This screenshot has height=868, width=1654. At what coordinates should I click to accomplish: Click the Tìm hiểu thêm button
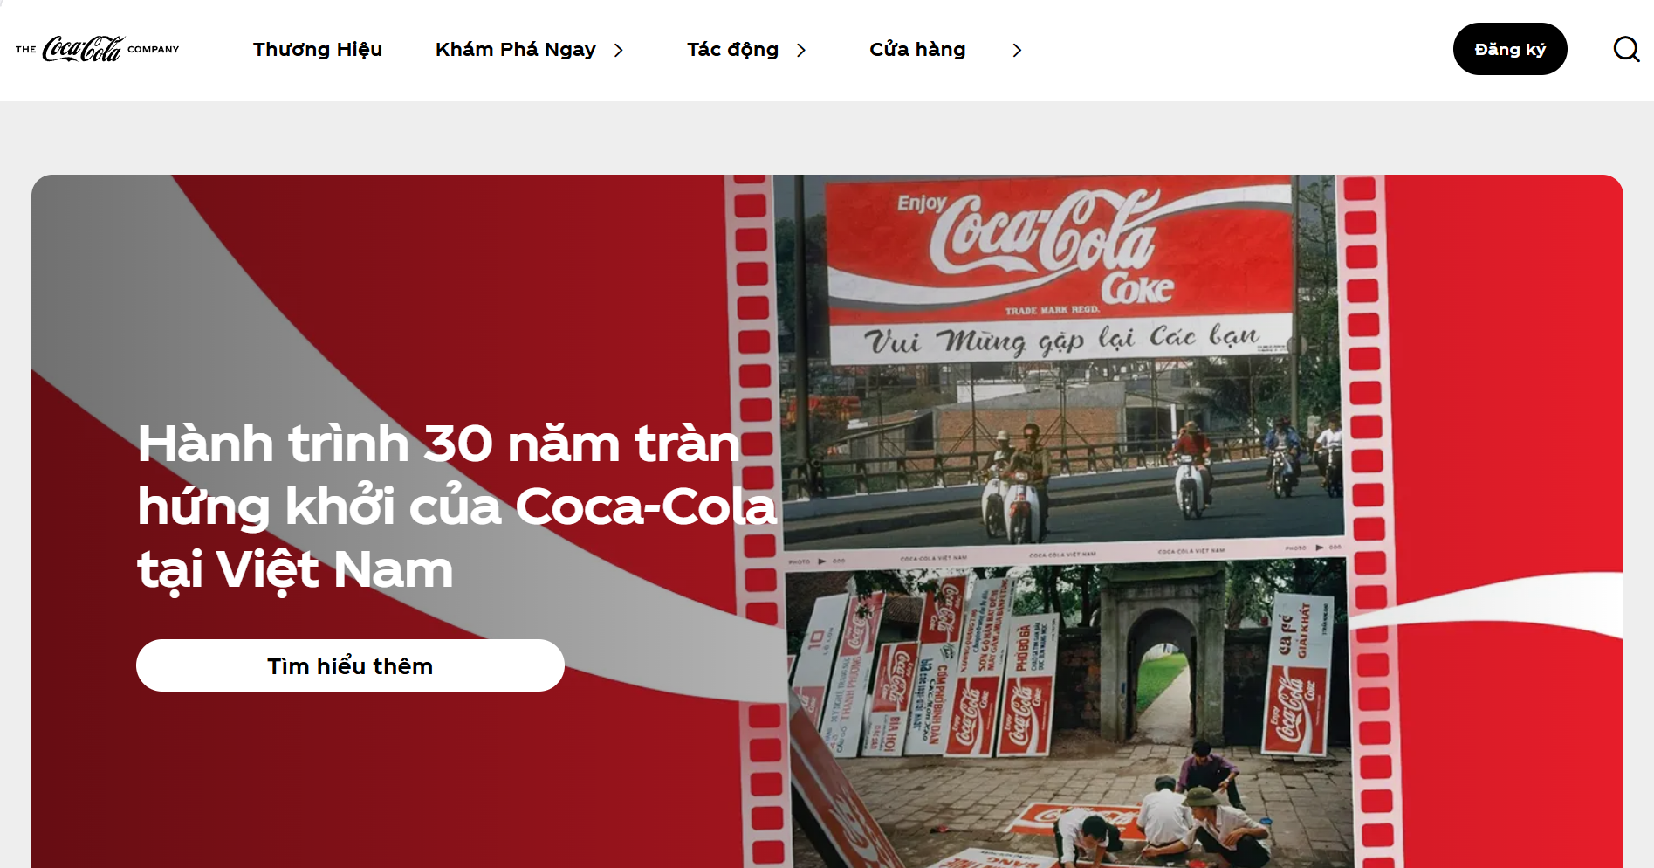pyautogui.click(x=350, y=665)
